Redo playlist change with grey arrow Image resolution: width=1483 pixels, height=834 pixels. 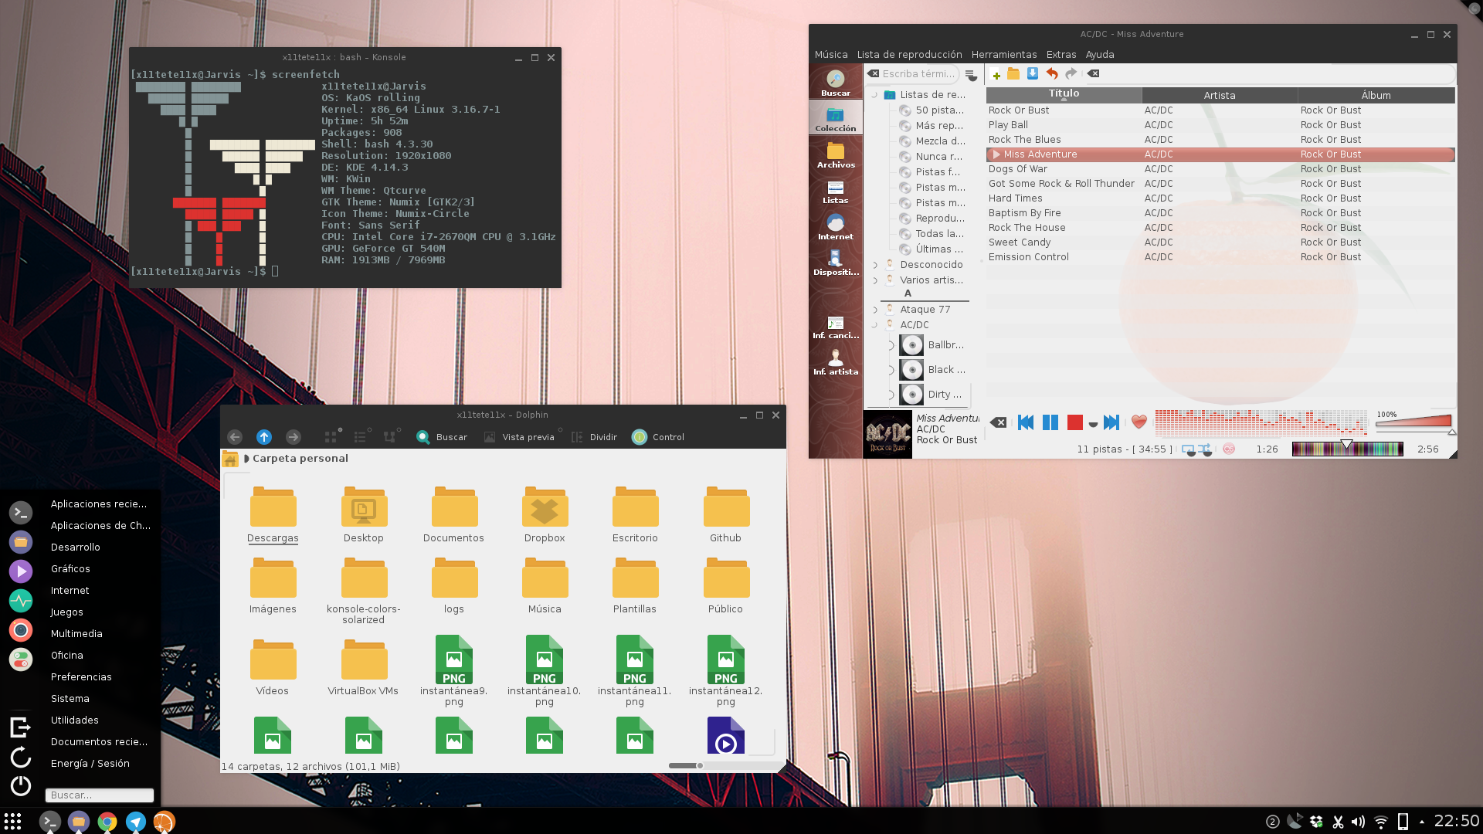click(1071, 74)
